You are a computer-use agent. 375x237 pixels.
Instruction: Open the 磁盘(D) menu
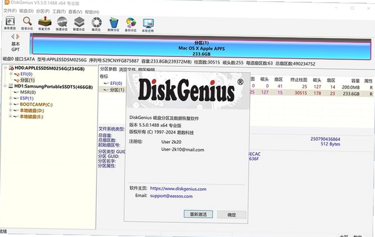26,11
